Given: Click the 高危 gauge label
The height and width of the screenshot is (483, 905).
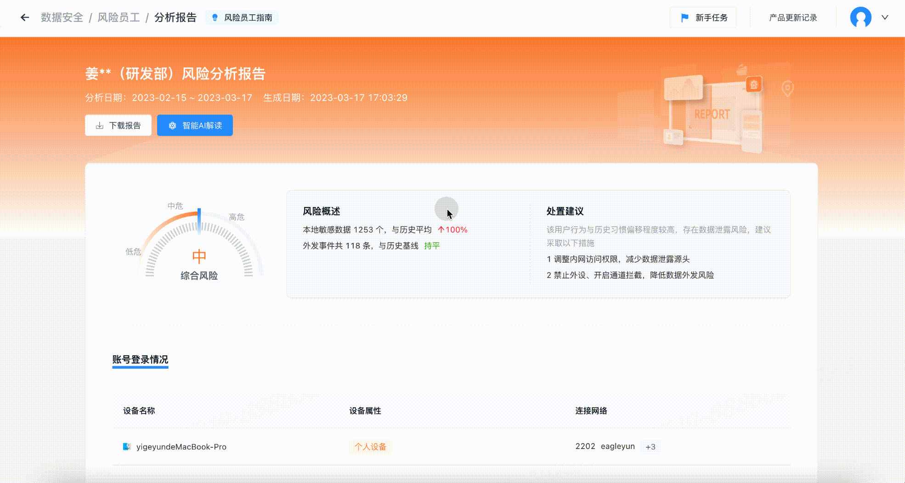Looking at the screenshot, I should [237, 217].
